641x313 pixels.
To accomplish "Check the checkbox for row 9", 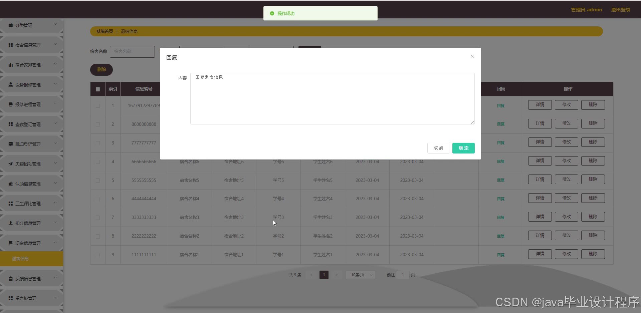I will tap(98, 255).
